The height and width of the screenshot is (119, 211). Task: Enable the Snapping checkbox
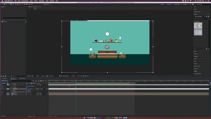tap(44, 4)
